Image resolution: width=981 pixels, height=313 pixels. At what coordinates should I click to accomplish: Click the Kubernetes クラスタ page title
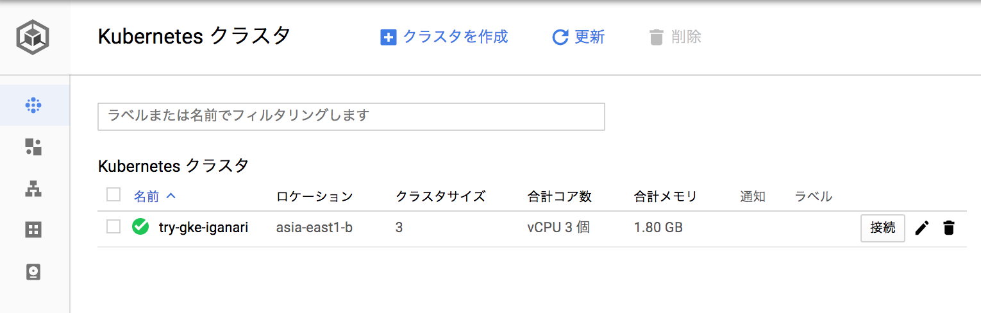tap(194, 37)
